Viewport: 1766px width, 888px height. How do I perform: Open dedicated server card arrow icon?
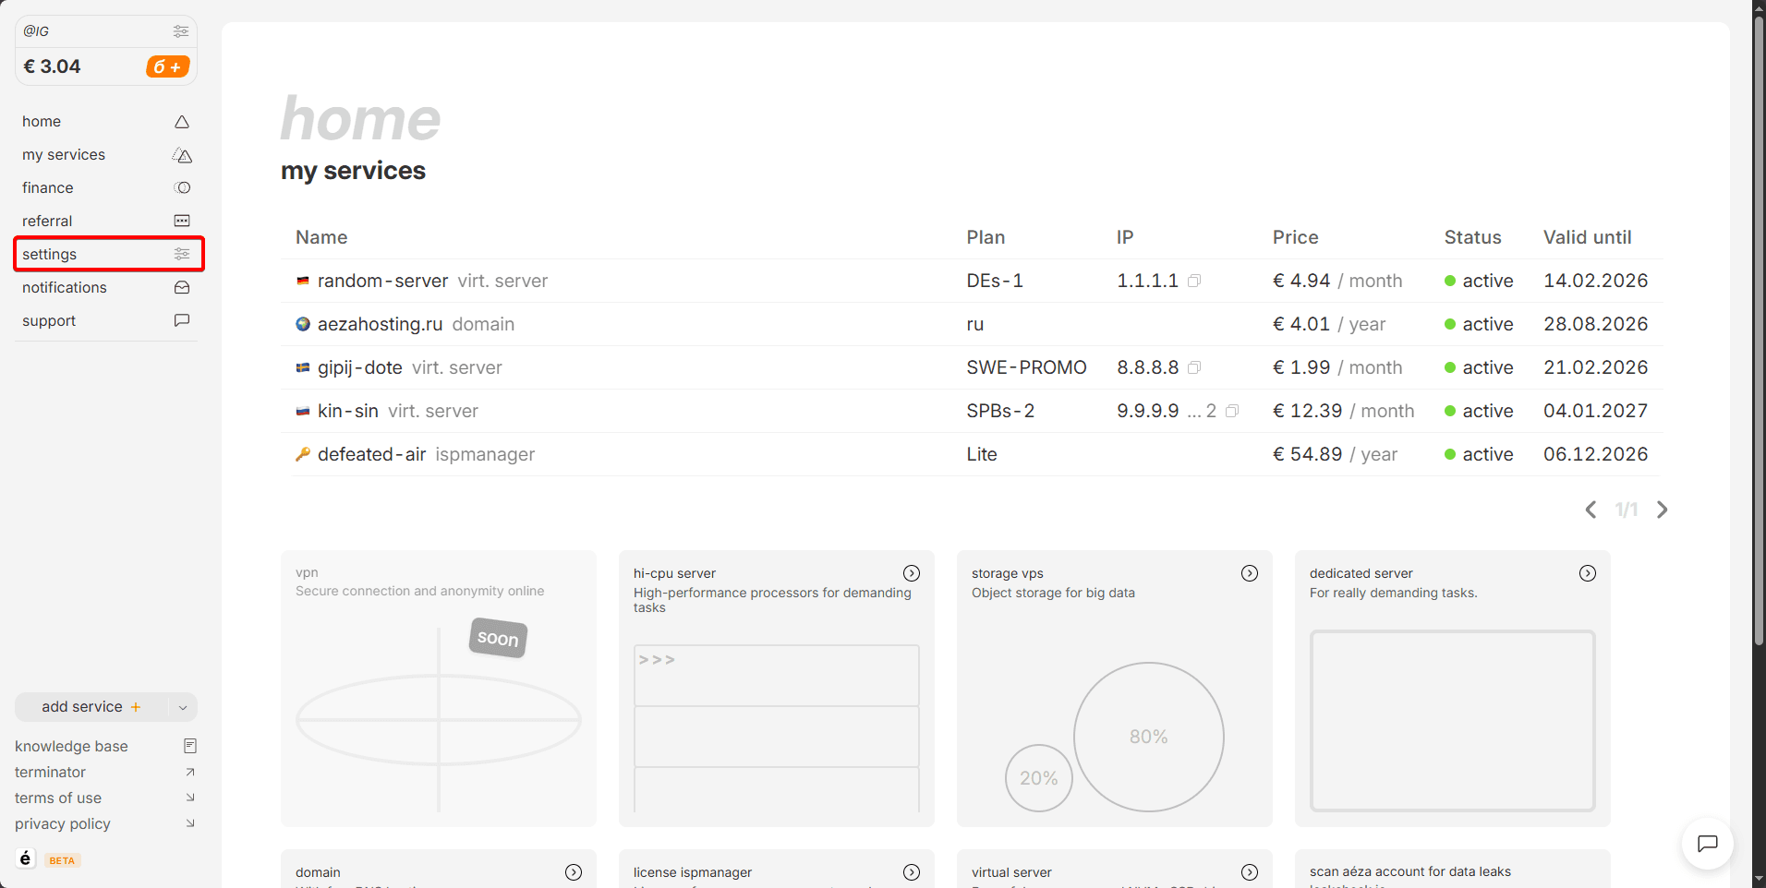[1587, 573]
